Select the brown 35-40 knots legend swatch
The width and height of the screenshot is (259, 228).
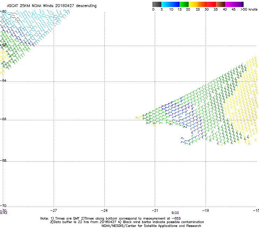click(x=220, y=4)
